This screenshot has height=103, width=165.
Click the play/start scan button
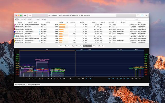(x=25, y=15)
